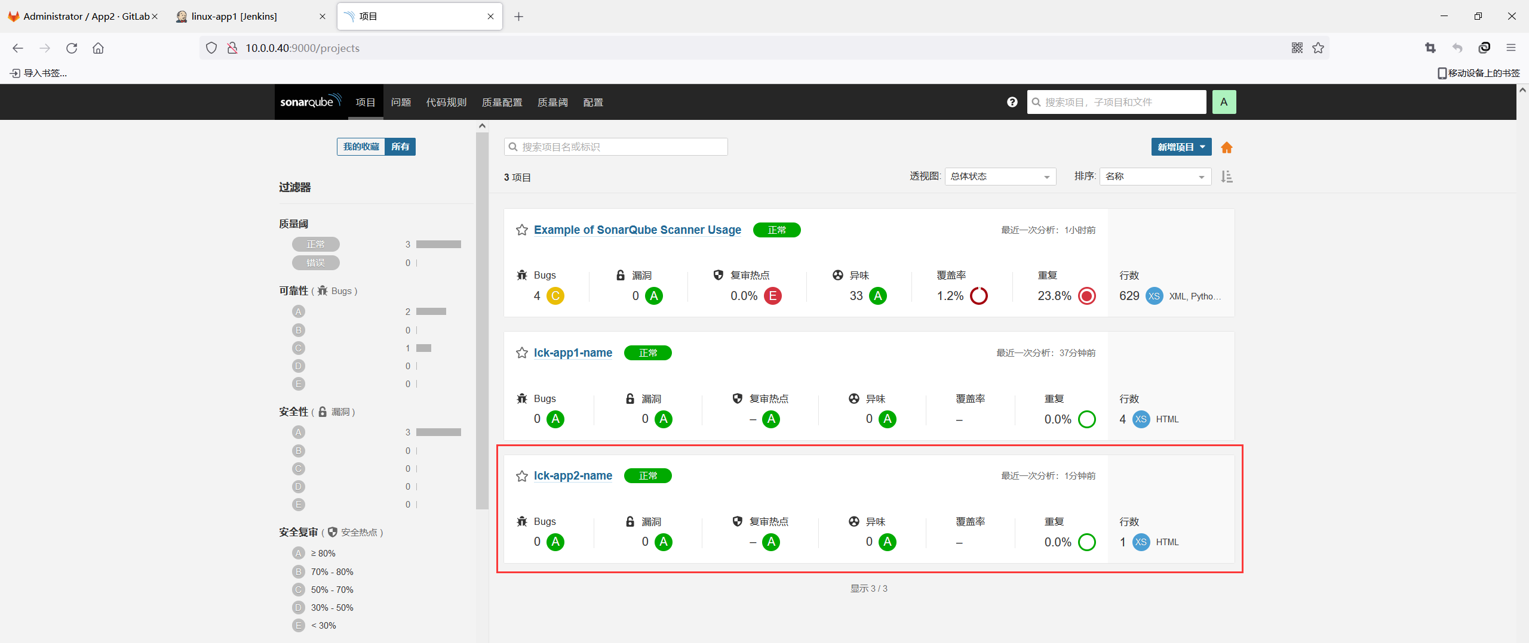
Task: Click XS size badge for Example project
Action: (x=1154, y=296)
